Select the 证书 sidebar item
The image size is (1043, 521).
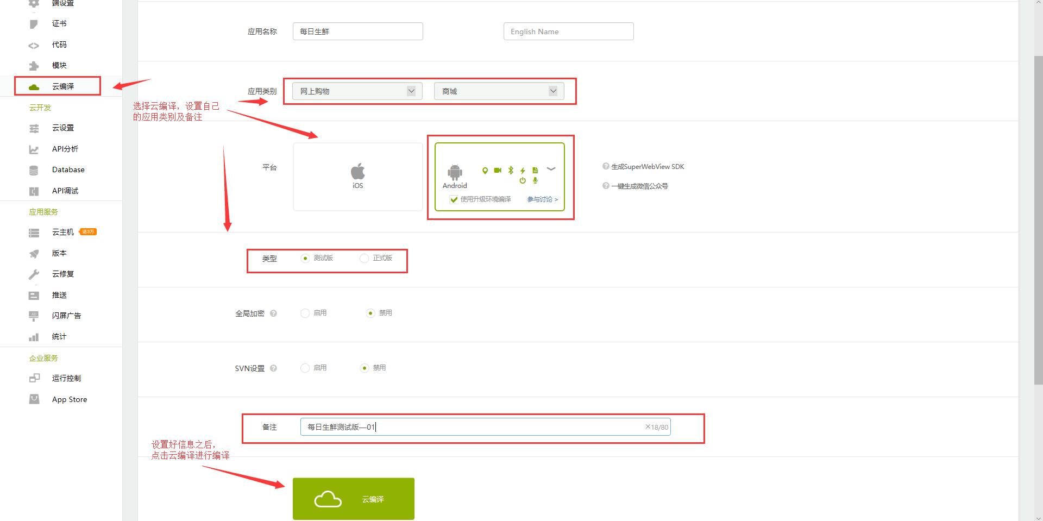[x=60, y=23]
